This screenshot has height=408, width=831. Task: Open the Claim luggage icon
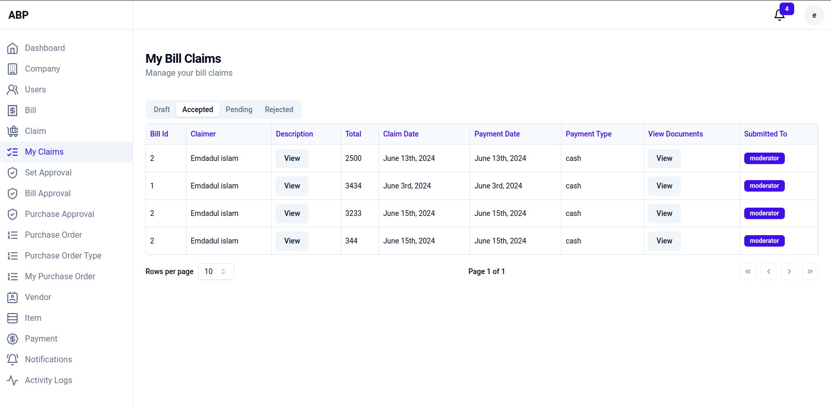tap(12, 131)
